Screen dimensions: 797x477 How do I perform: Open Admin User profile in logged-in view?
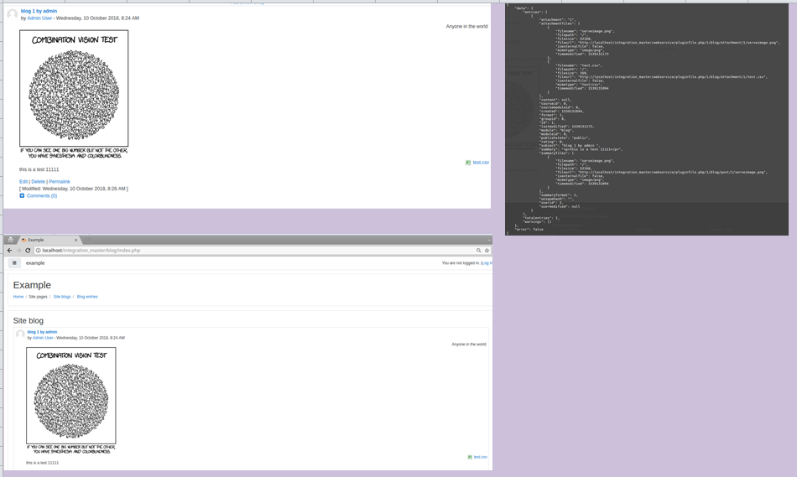pyautogui.click(x=39, y=18)
